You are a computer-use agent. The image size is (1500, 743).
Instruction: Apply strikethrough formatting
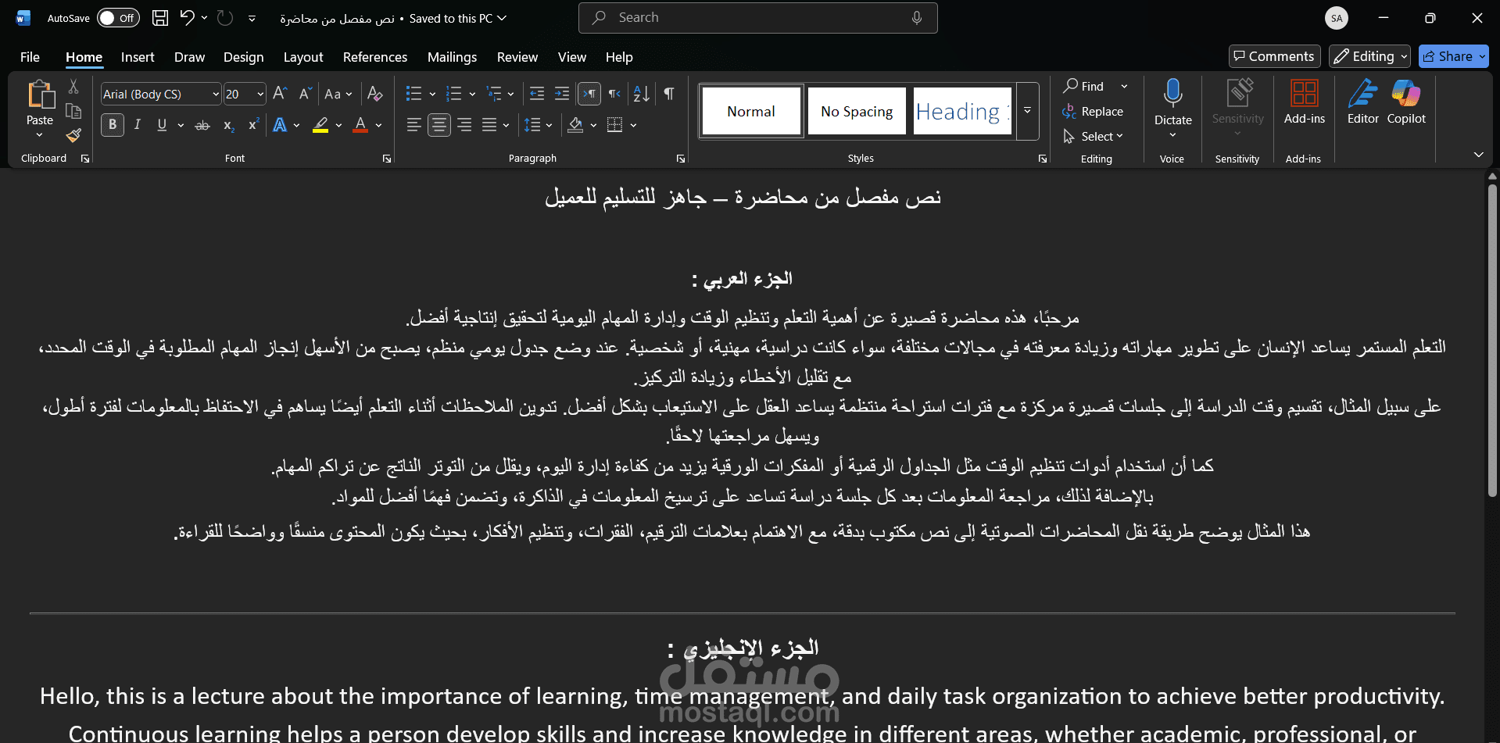[x=202, y=125]
